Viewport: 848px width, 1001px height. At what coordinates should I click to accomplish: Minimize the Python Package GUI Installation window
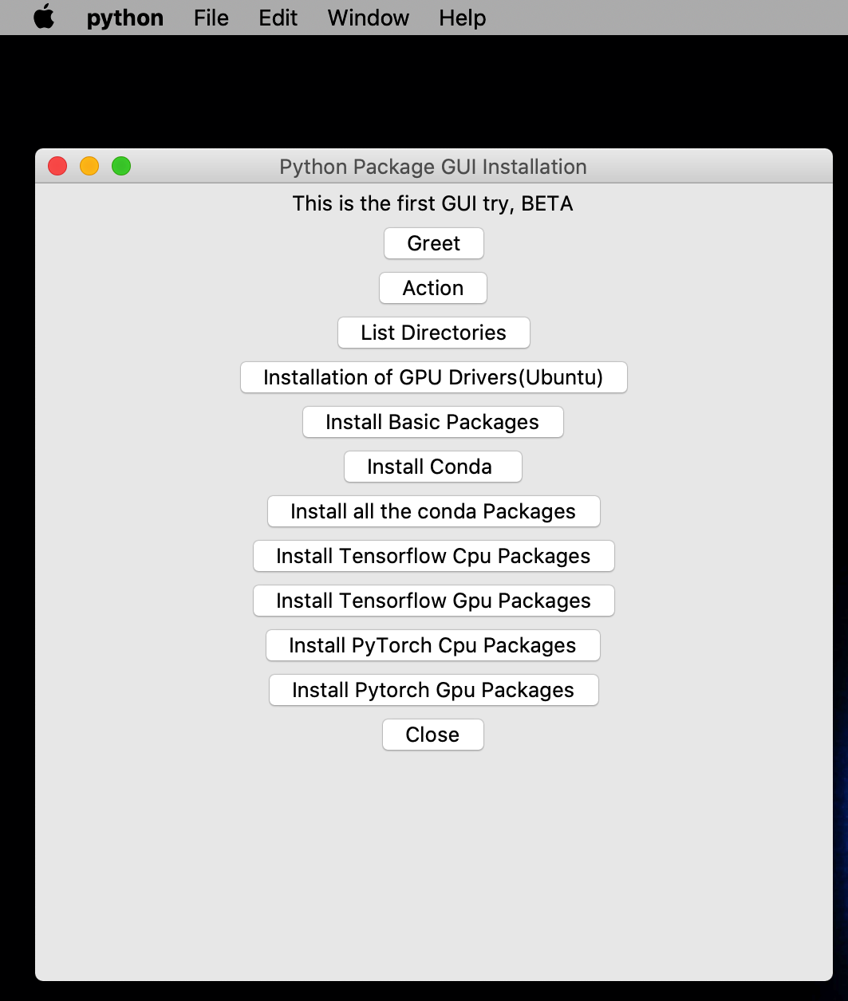tap(89, 166)
